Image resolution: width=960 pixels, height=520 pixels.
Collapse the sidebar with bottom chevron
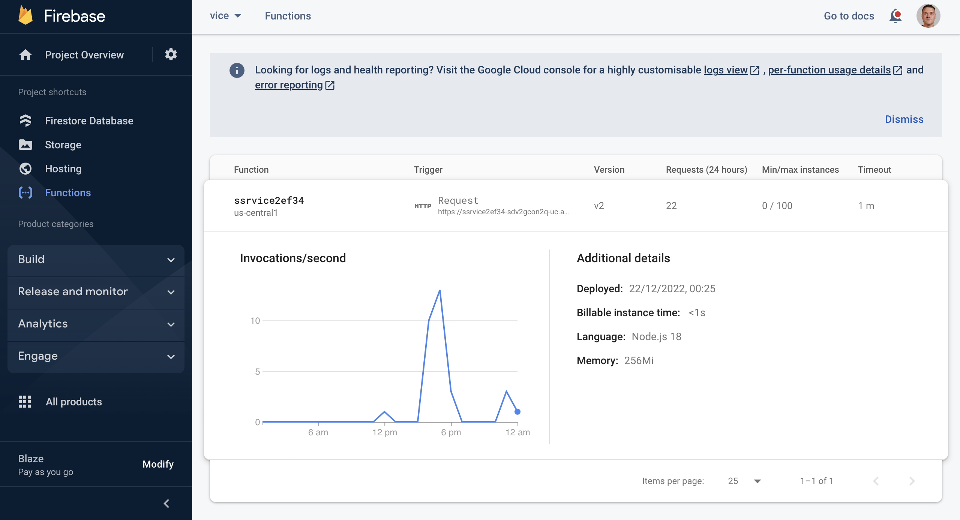pyautogui.click(x=166, y=504)
